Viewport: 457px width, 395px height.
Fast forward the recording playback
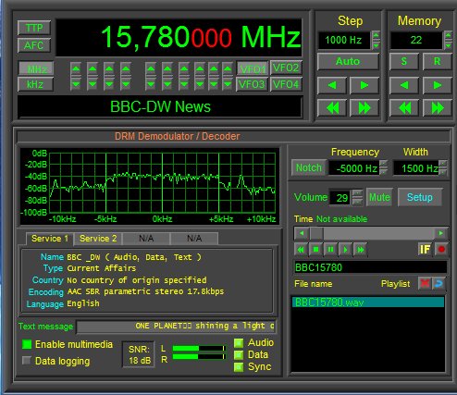pos(360,250)
